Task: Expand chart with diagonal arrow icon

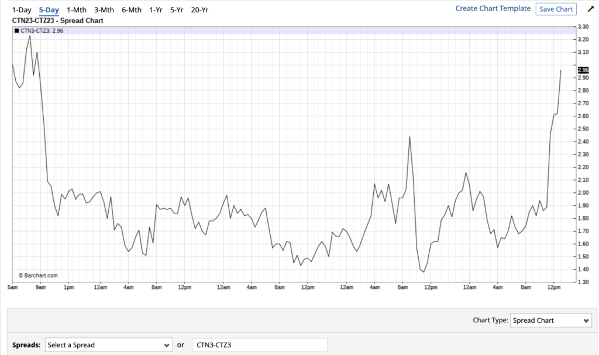Action: (x=591, y=9)
